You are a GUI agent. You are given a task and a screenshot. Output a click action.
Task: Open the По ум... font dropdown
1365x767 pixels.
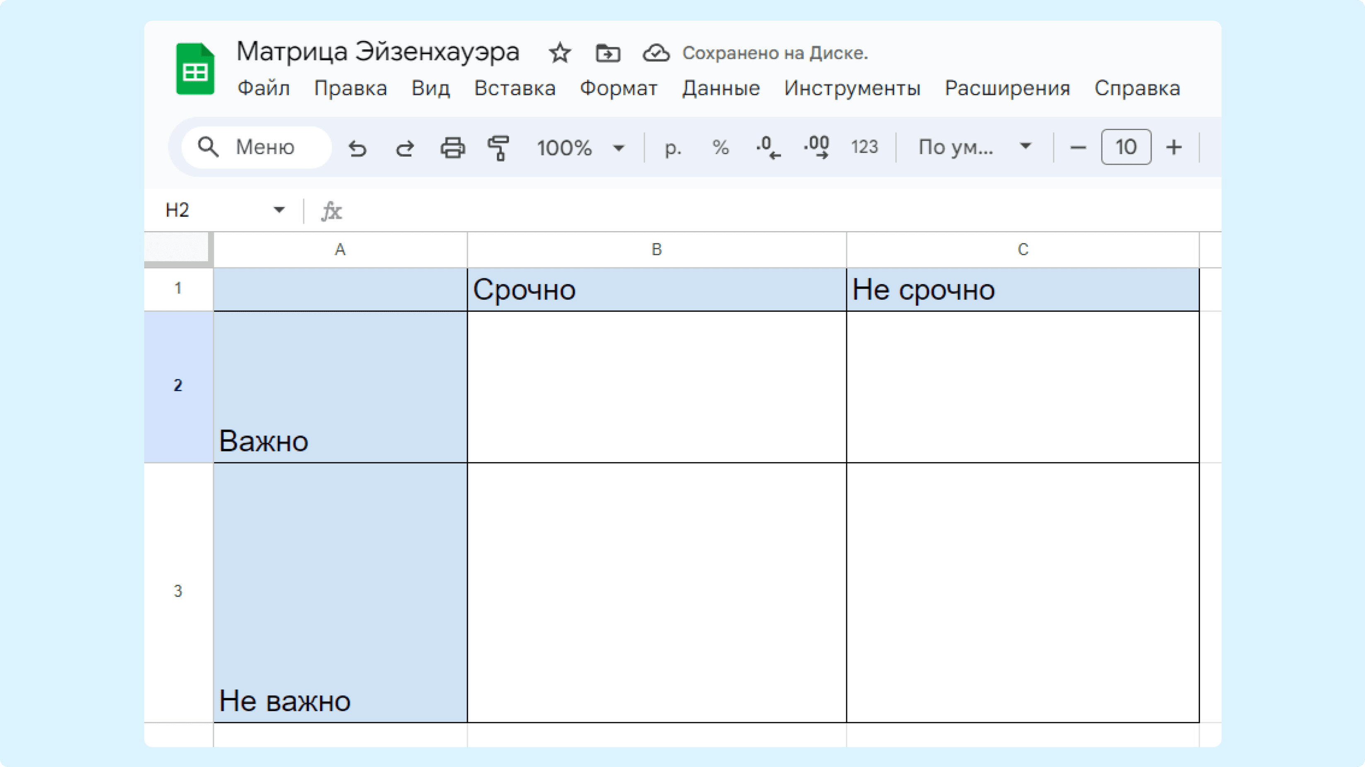pos(975,147)
